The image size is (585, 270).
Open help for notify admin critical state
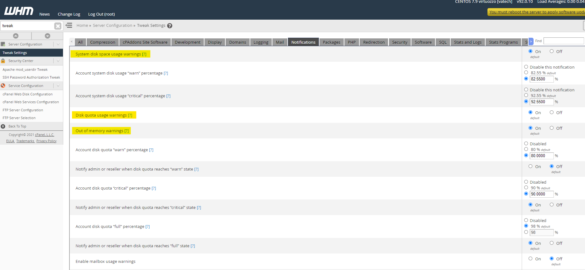click(199, 208)
